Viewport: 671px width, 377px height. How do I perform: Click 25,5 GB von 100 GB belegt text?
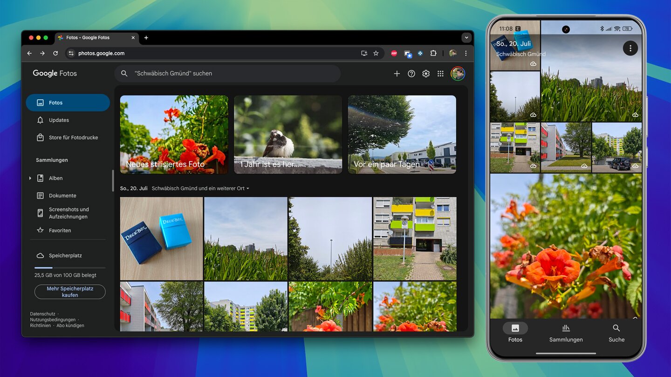[65, 275]
